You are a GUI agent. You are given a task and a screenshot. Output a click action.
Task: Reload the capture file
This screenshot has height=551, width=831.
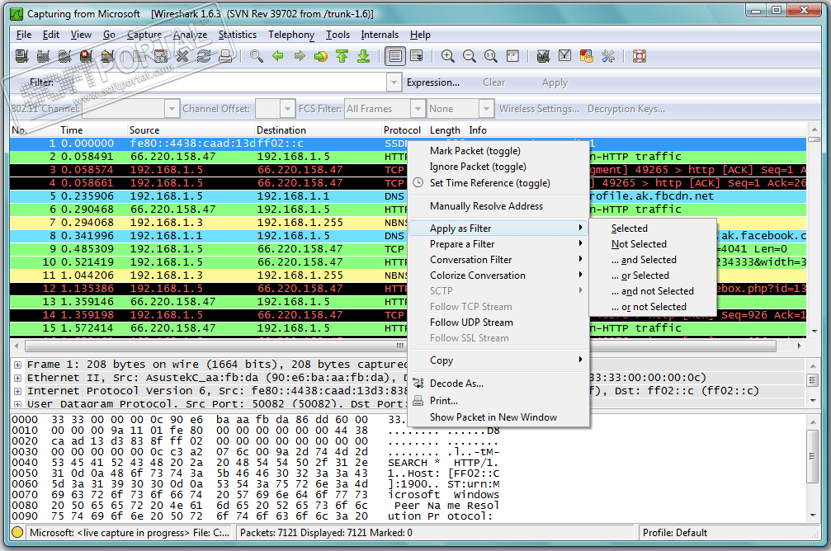204,56
